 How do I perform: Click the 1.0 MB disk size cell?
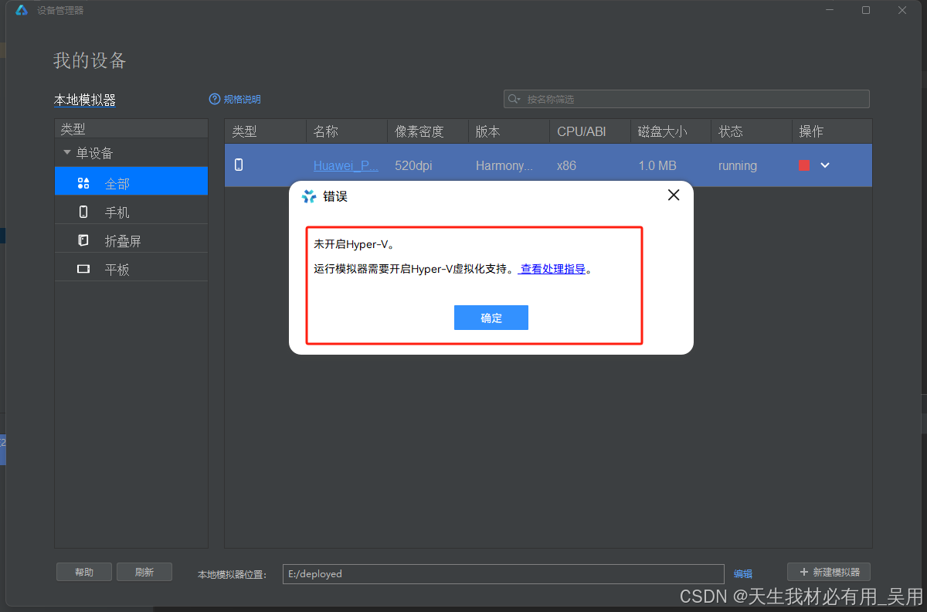(x=657, y=165)
